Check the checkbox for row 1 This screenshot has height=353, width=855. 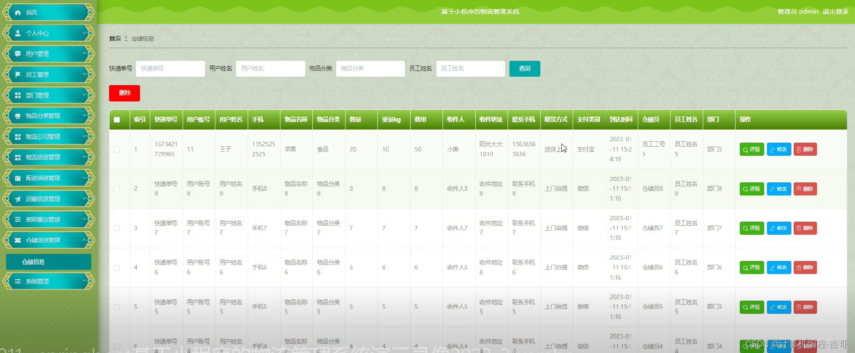pos(117,150)
